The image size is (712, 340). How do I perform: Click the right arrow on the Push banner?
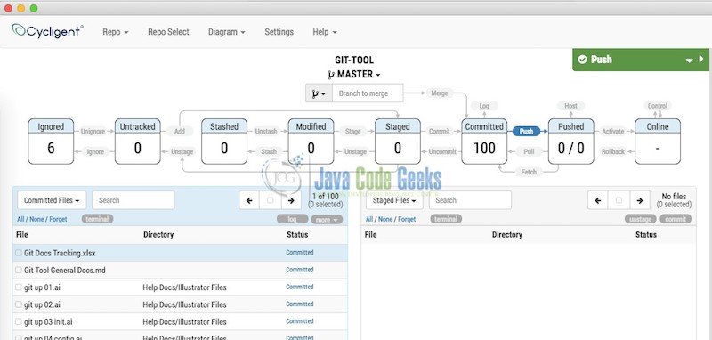point(701,59)
